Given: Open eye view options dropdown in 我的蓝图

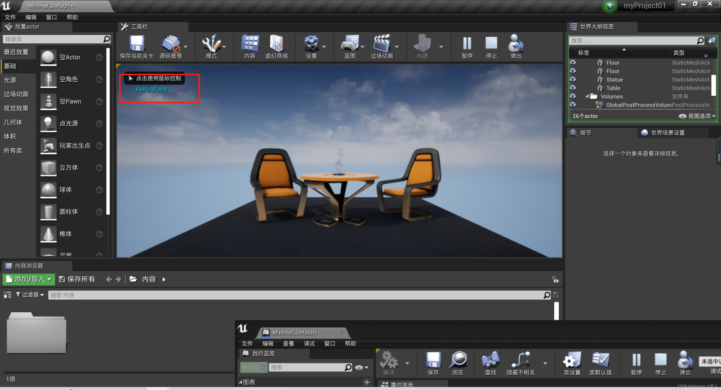Looking at the screenshot, I should coord(362,367).
